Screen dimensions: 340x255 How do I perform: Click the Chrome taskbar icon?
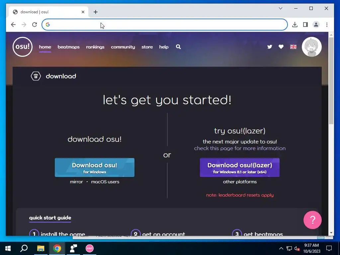coord(57,248)
